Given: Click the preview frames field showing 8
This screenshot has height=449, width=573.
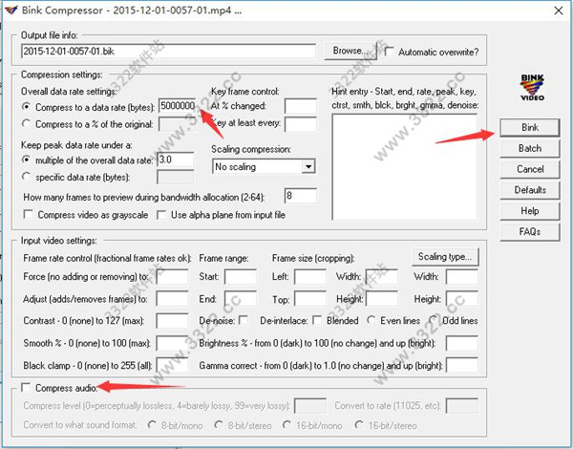Looking at the screenshot, I should pyautogui.click(x=301, y=196).
